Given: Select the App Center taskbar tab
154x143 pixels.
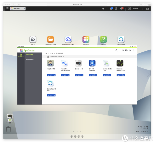Looking at the screenshot, I should [18, 8].
